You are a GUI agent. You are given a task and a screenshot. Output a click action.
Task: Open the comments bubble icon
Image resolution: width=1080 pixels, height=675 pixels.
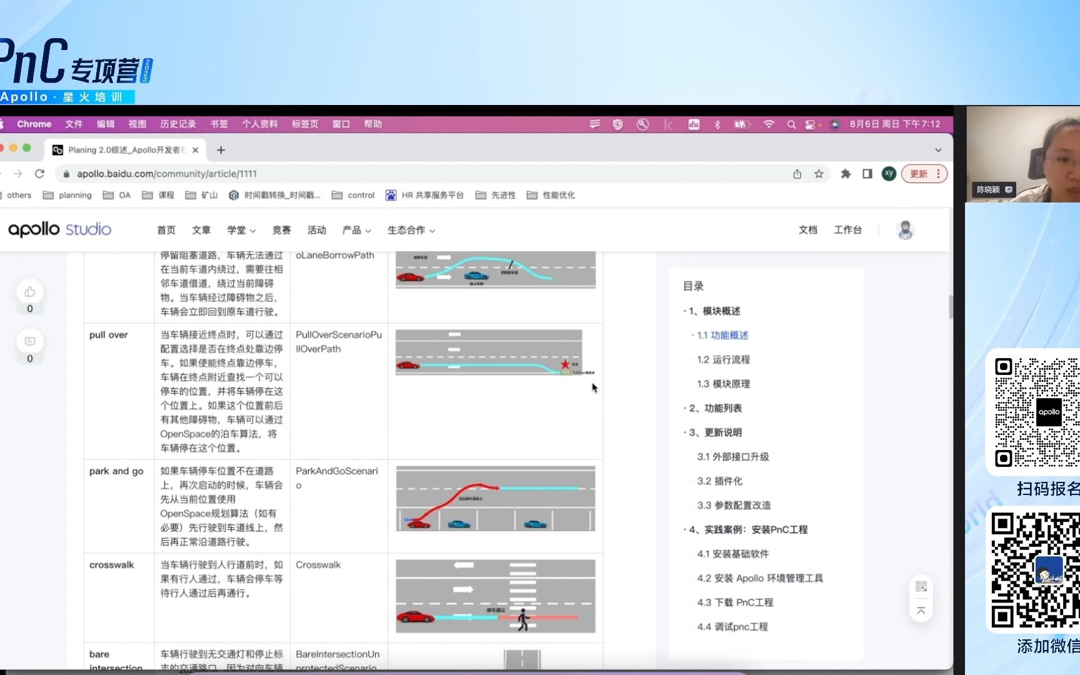coord(29,341)
